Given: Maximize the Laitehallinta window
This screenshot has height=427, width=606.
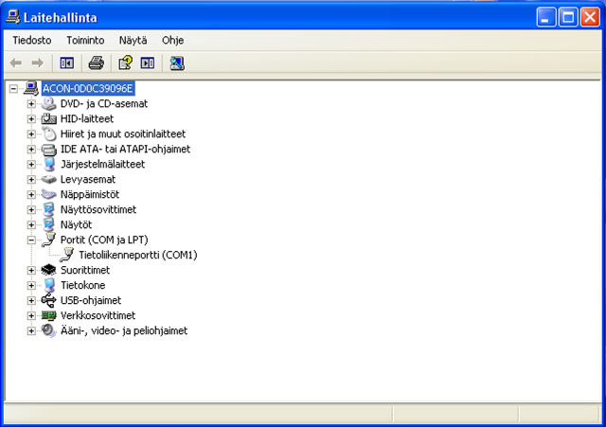Looking at the screenshot, I should point(568,17).
